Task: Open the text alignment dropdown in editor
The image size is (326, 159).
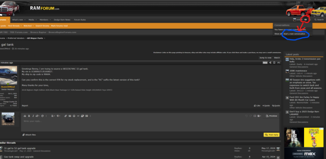Action: pyautogui.click(x=53, y=116)
